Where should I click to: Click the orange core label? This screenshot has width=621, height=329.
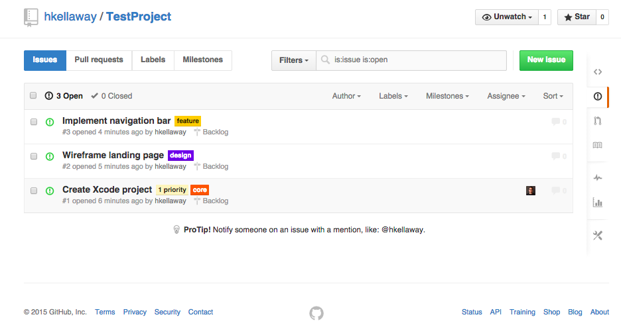pyautogui.click(x=200, y=189)
